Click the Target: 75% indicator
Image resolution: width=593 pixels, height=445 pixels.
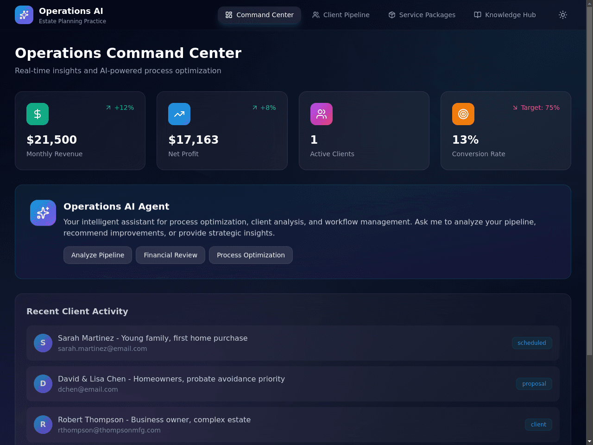[536, 108]
